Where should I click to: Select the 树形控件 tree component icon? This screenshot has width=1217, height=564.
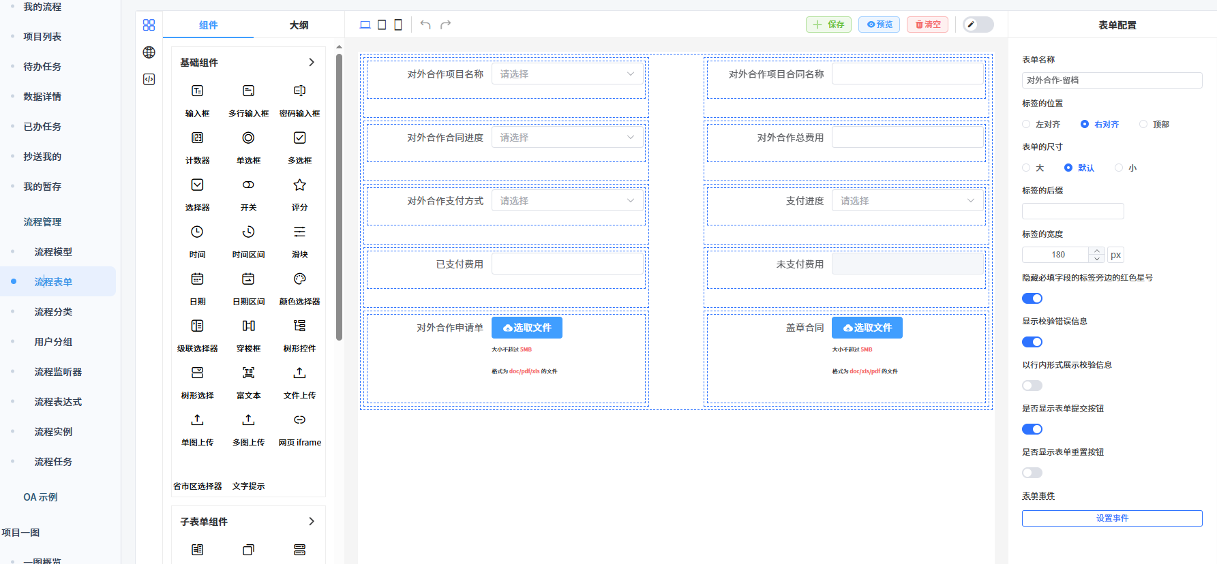point(299,326)
